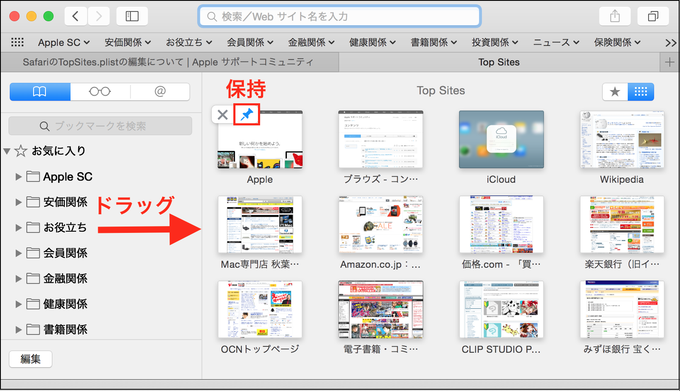
Task: Expand the 書籍関係 folder triangle in the sidebar
Action: coord(18,330)
